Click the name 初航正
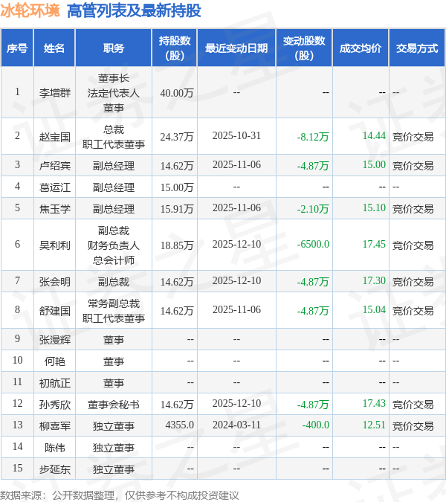 (55, 383)
